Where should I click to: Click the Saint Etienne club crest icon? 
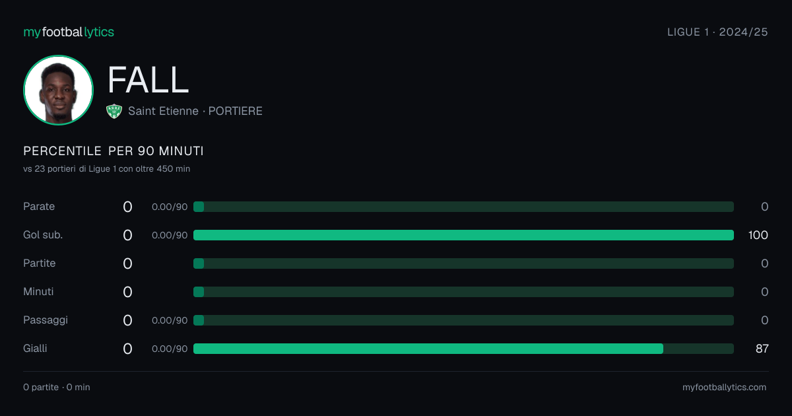pyautogui.click(x=114, y=112)
